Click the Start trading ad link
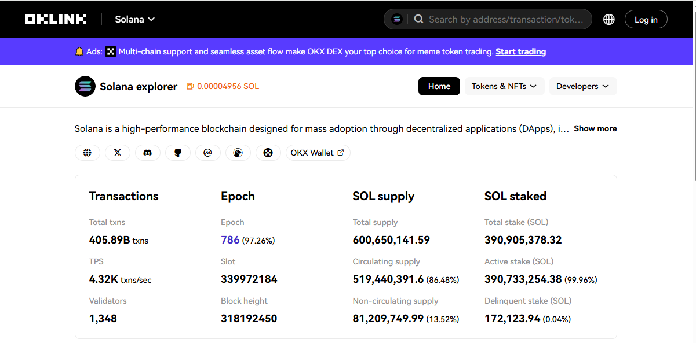Image resolution: width=696 pixels, height=343 pixels. (521, 51)
